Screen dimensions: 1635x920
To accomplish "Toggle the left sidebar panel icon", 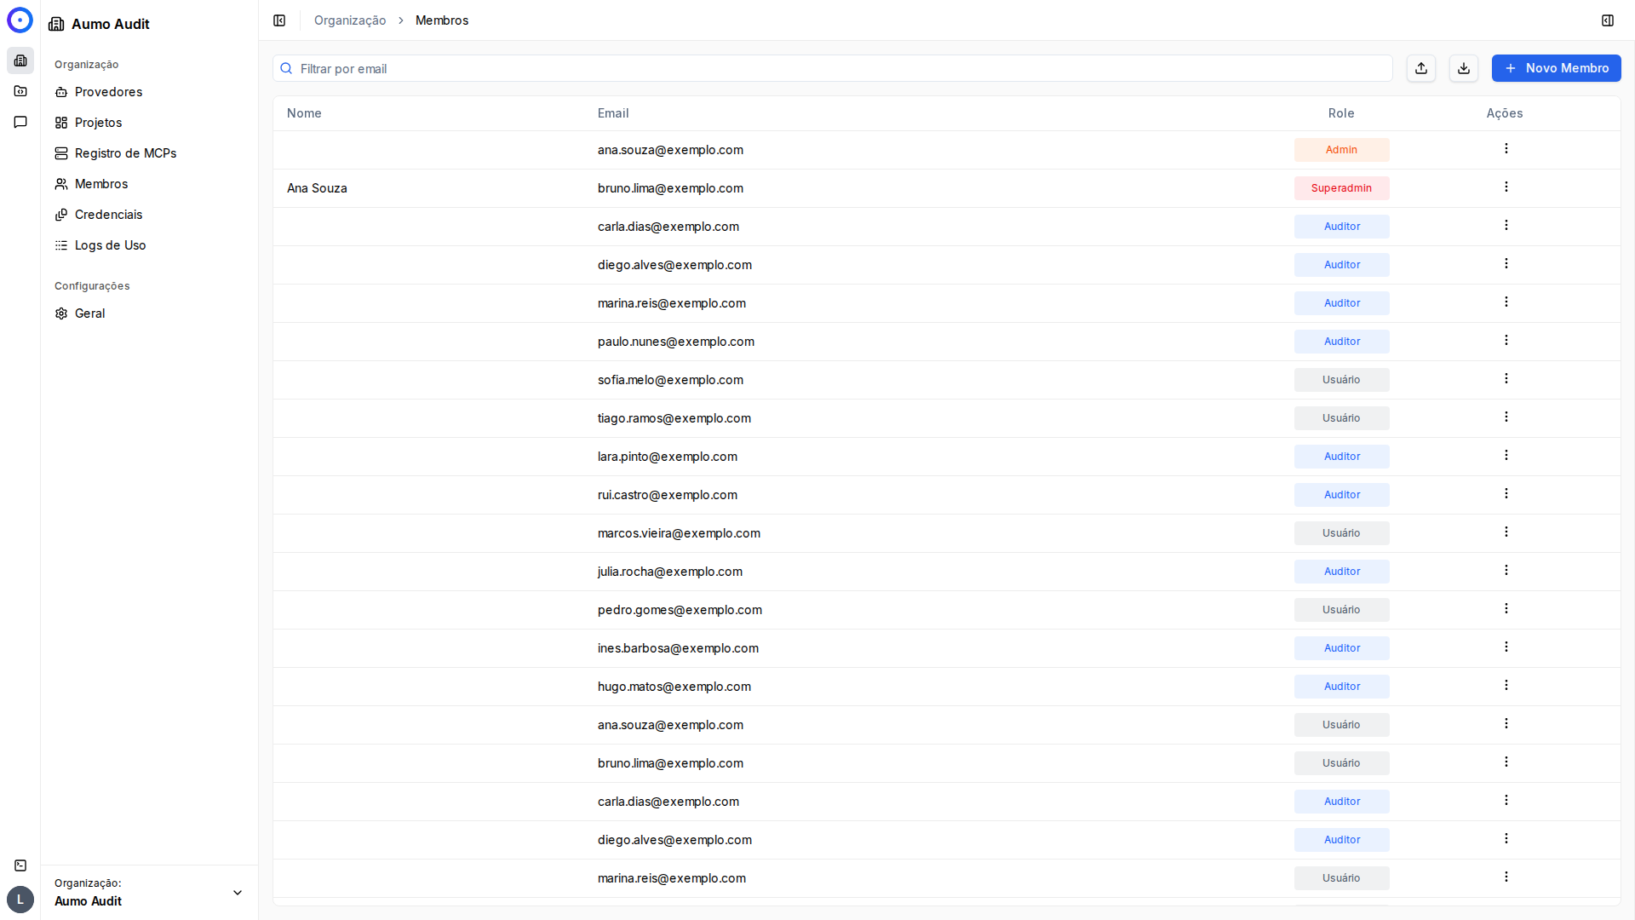I will (x=279, y=20).
